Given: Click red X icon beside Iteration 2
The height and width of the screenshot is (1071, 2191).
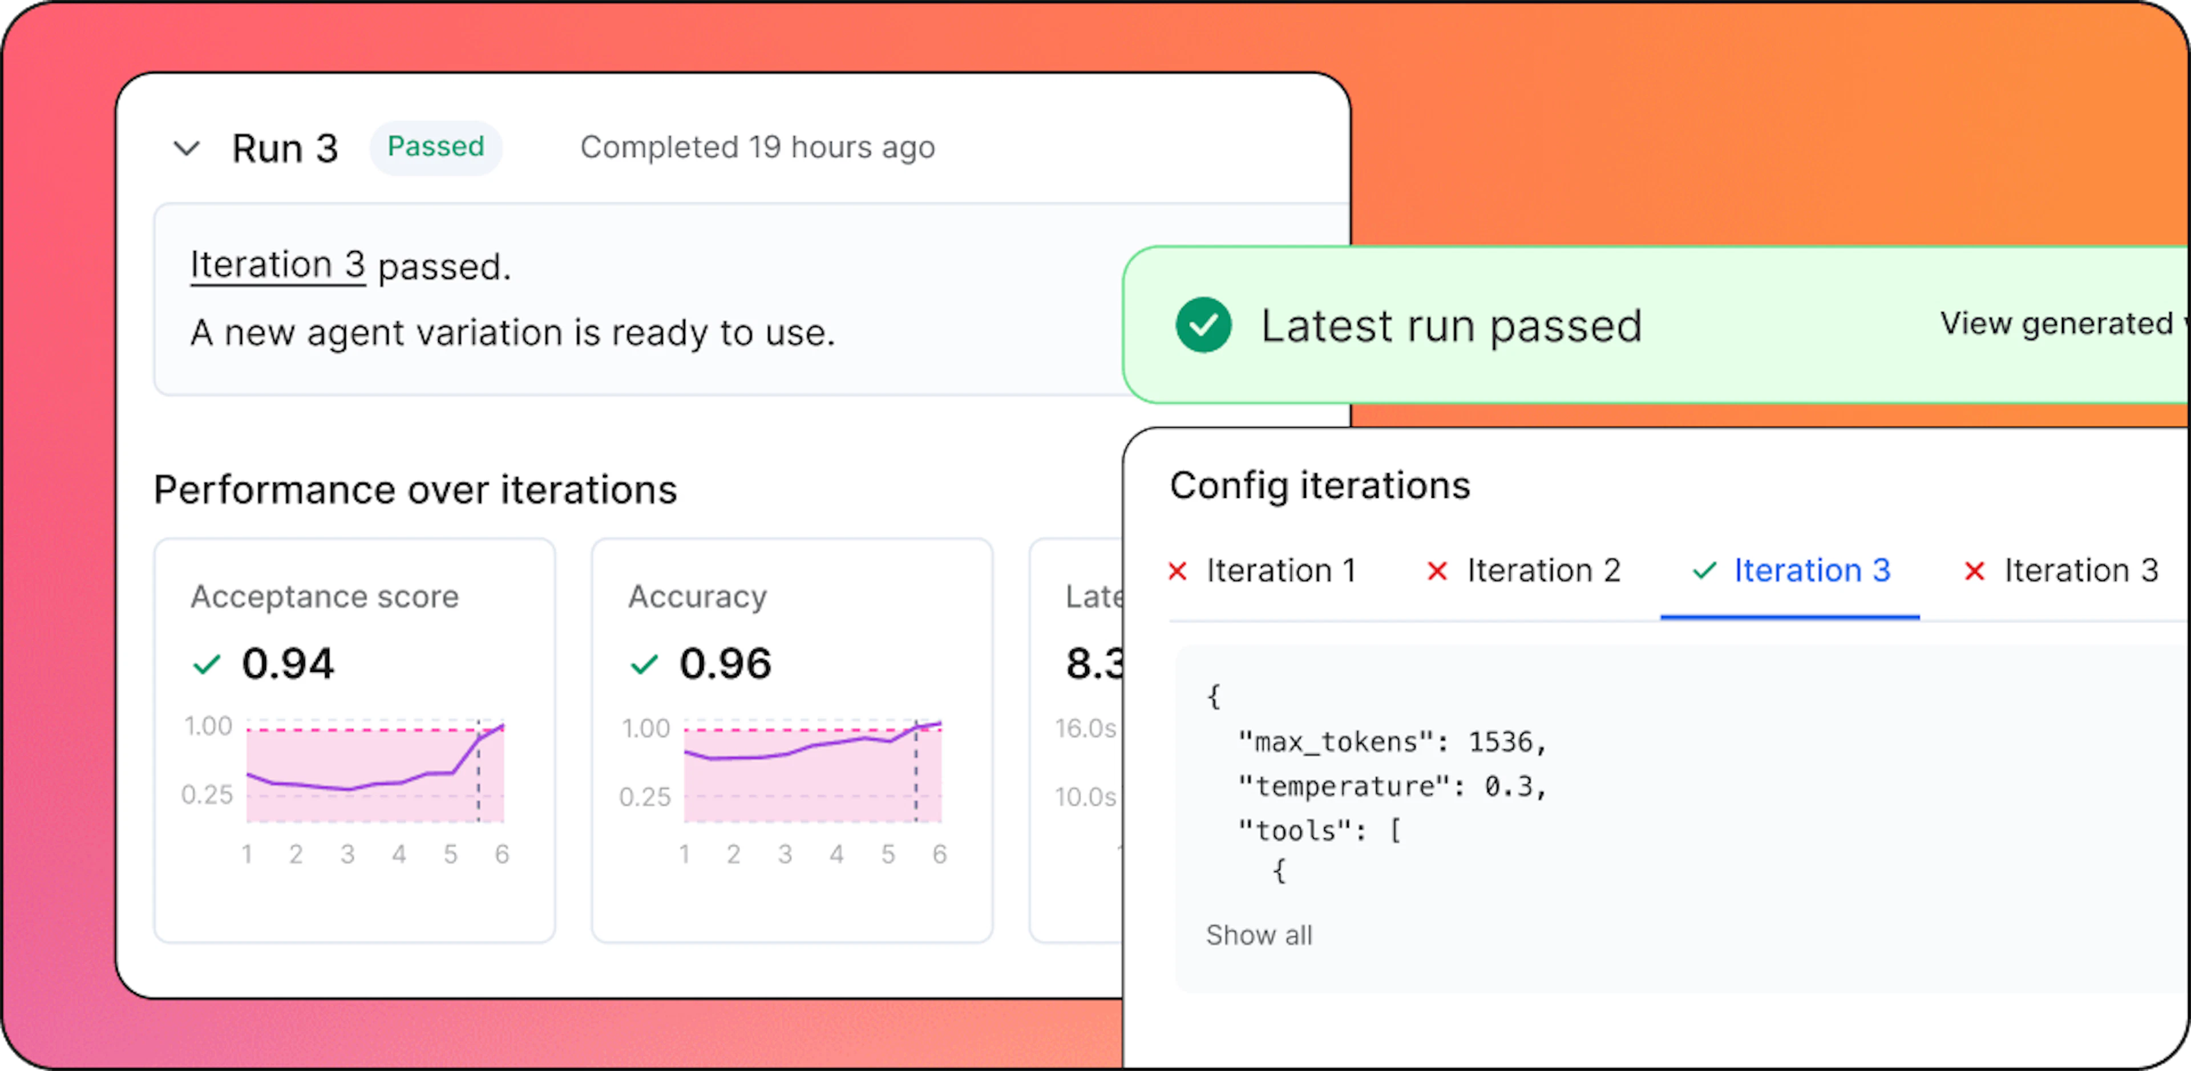Looking at the screenshot, I should click(x=1437, y=571).
